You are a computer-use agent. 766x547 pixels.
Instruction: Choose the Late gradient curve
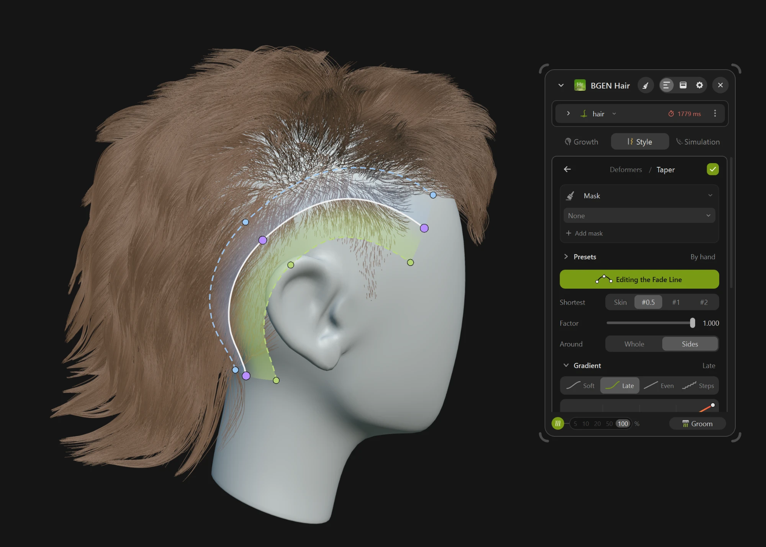pos(620,385)
